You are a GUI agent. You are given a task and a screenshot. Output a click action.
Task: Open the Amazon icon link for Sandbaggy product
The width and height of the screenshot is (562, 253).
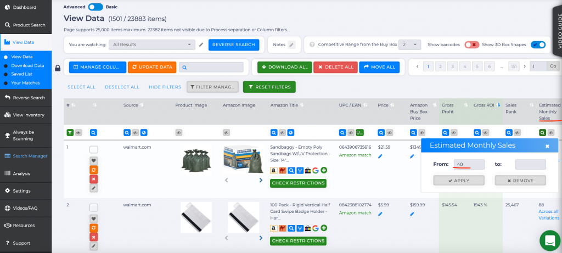tap(274, 171)
